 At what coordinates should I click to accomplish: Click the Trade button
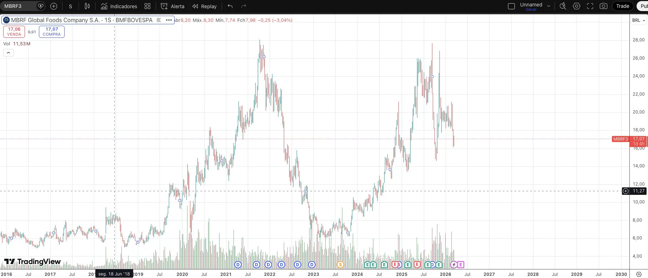coord(623,6)
